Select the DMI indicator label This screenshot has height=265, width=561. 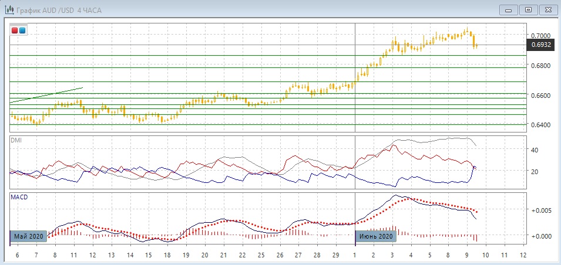(x=16, y=140)
